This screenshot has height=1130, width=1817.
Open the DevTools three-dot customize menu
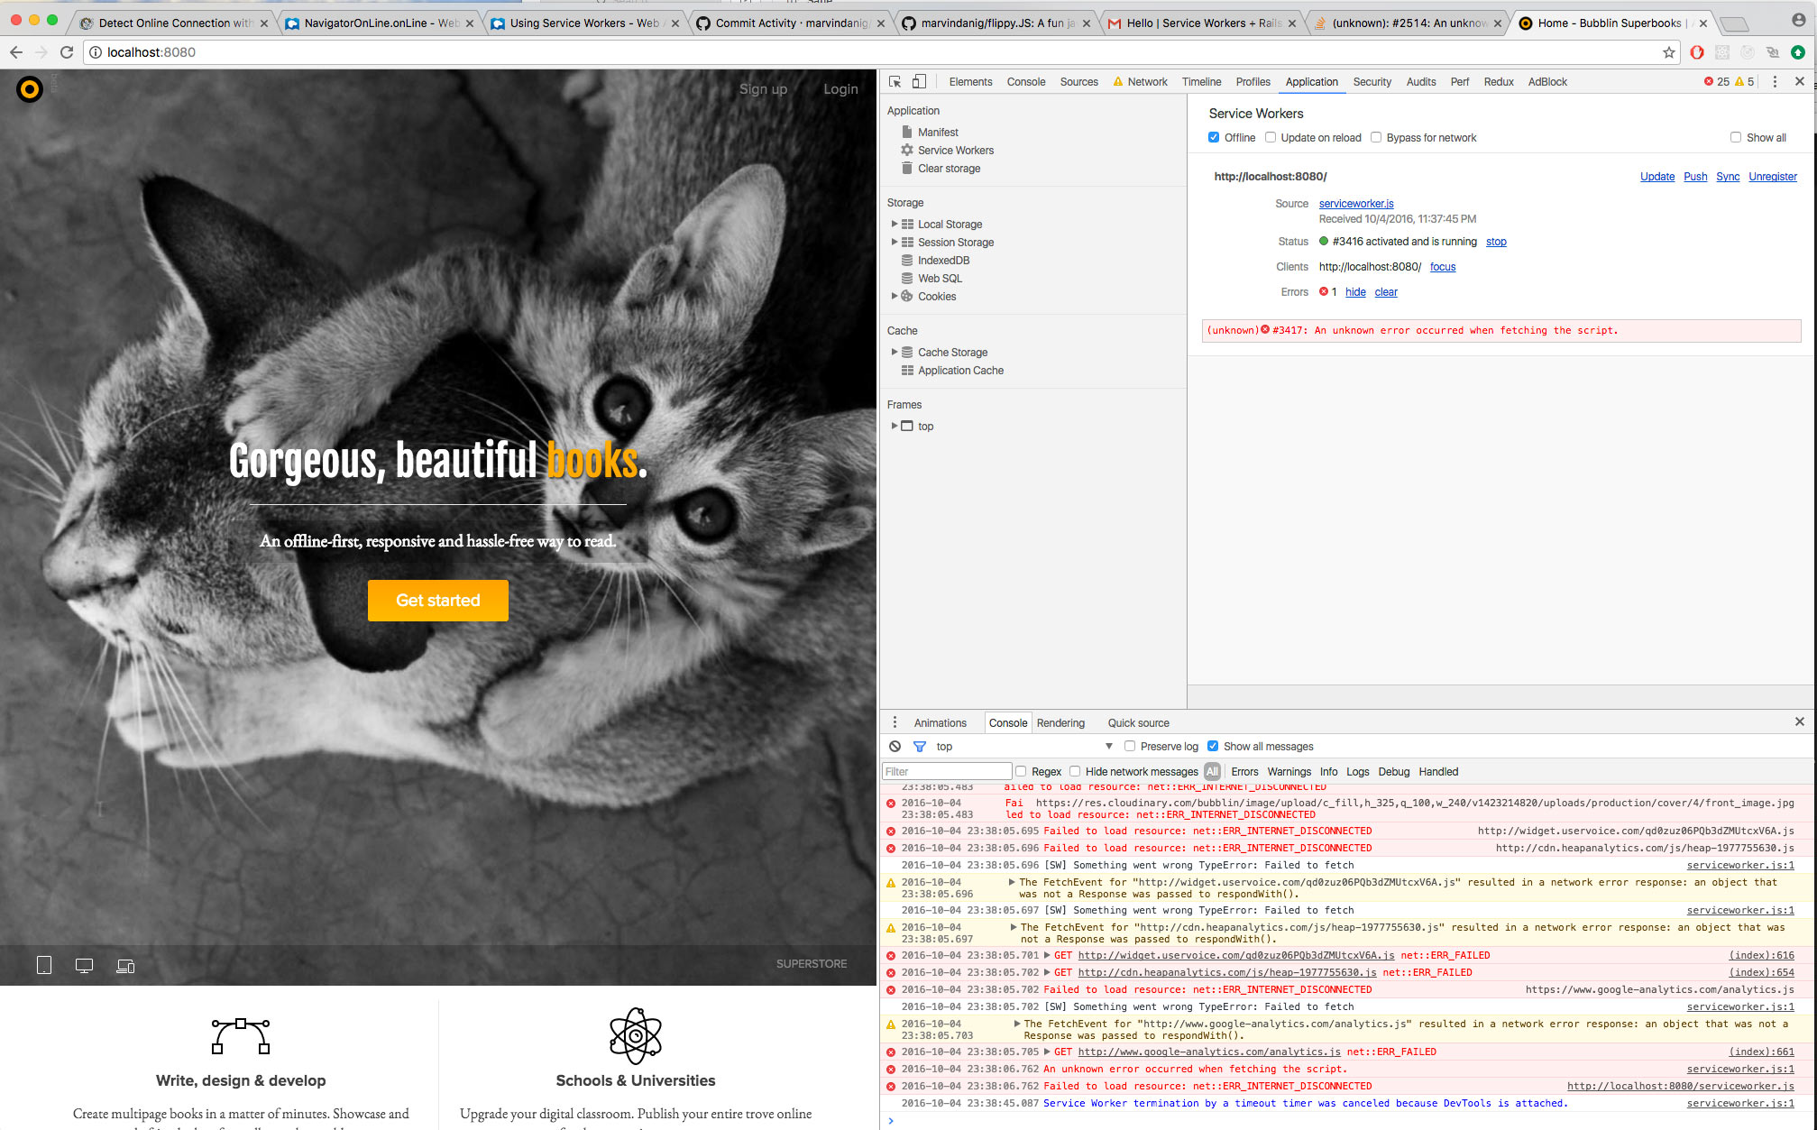[1775, 82]
